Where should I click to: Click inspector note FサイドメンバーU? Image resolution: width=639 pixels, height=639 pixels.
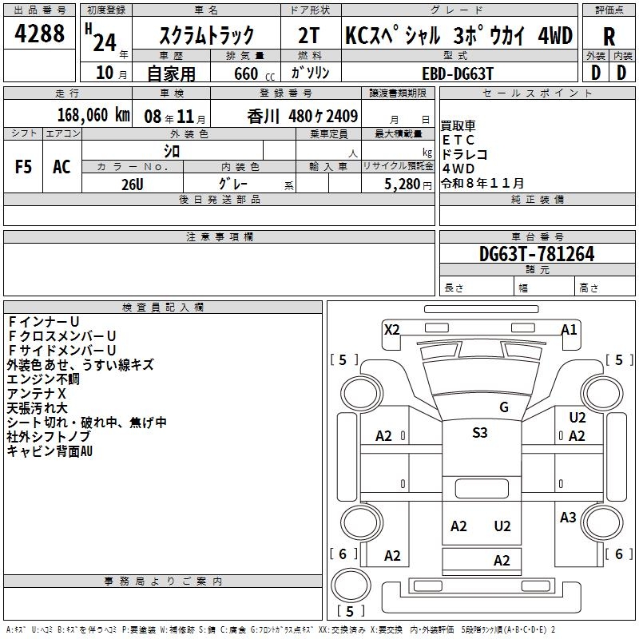coord(62,350)
